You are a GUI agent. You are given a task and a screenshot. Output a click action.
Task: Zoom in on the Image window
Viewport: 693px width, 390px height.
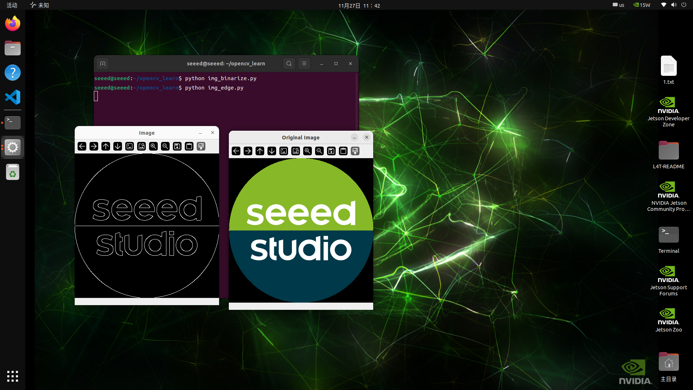pos(153,146)
